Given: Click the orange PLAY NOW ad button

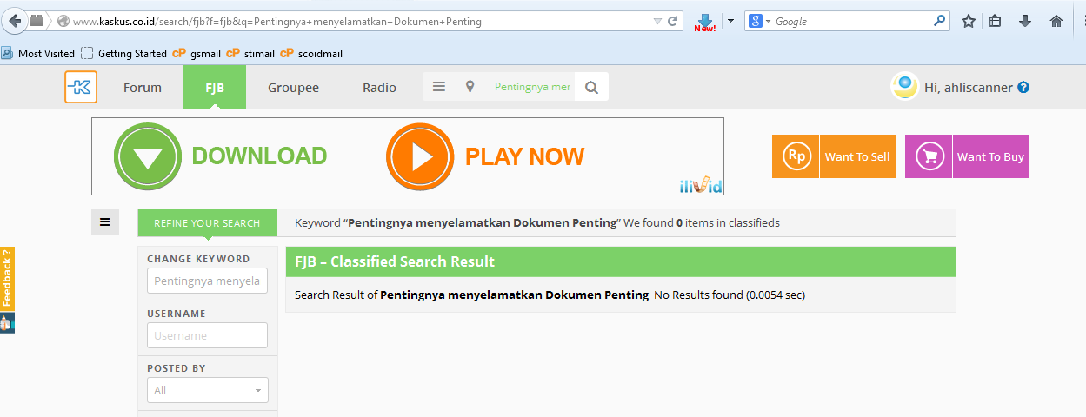Looking at the screenshot, I should [485, 156].
